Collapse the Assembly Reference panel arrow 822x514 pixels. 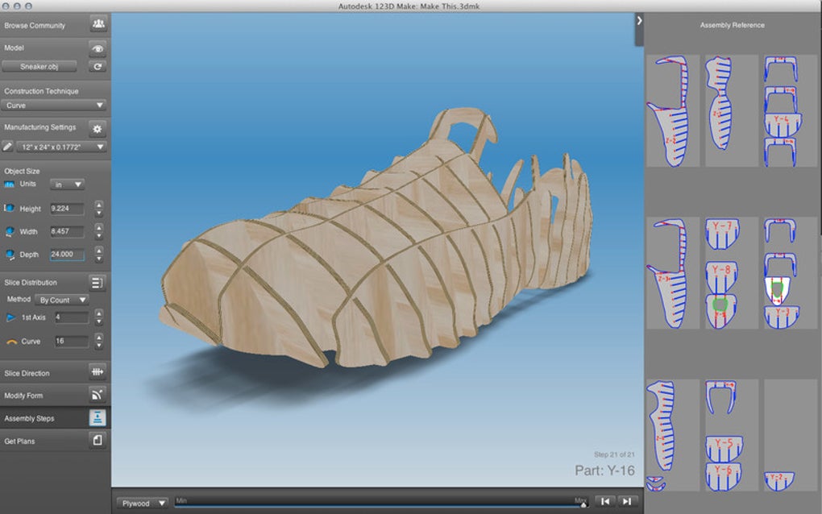pyautogui.click(x=639, y=20)
